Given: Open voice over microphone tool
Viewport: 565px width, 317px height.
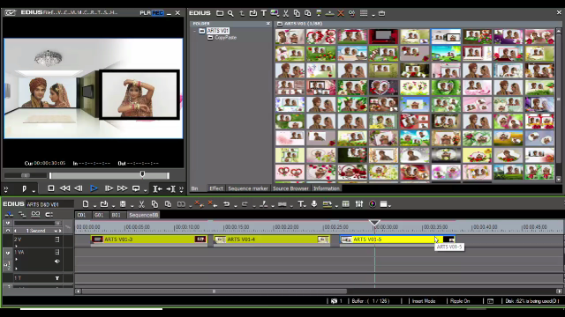Looking at the screenshot, I should [x=314, y=204].
